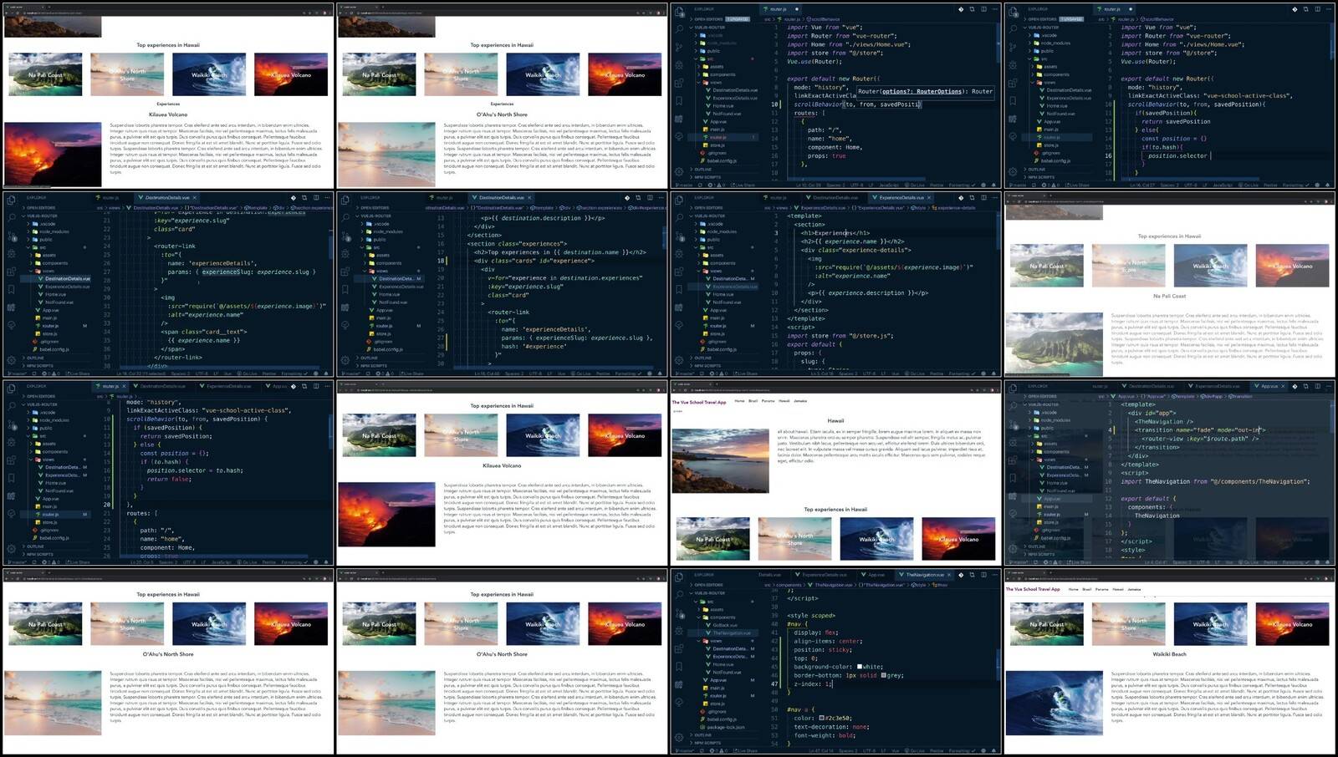The image size is (1338, 757).
Task: Select router.js tab in hash '#experience' frame
Action: point(442,197)
